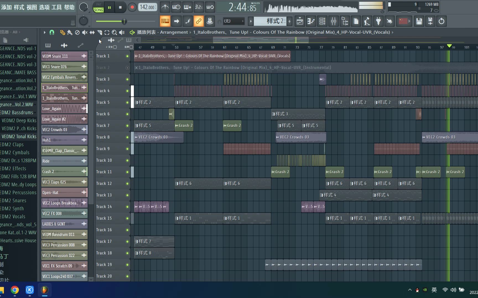The image size is (478, 298).
Task: Enable step edit mode icon
Action: (x=188, y=21)
